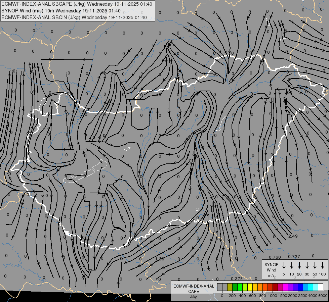Click the 6000 tick label on CAPE scale
The height and width of the screenshot is (302, 329).
coord(323,296)
